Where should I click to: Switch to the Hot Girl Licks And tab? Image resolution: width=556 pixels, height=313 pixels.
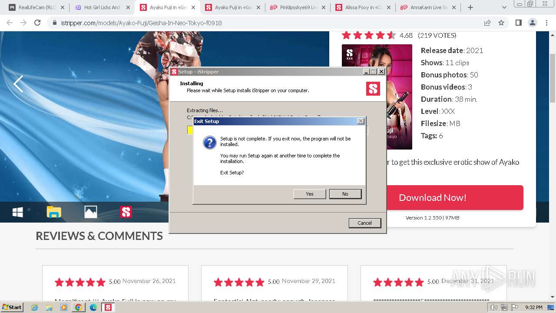102,7
